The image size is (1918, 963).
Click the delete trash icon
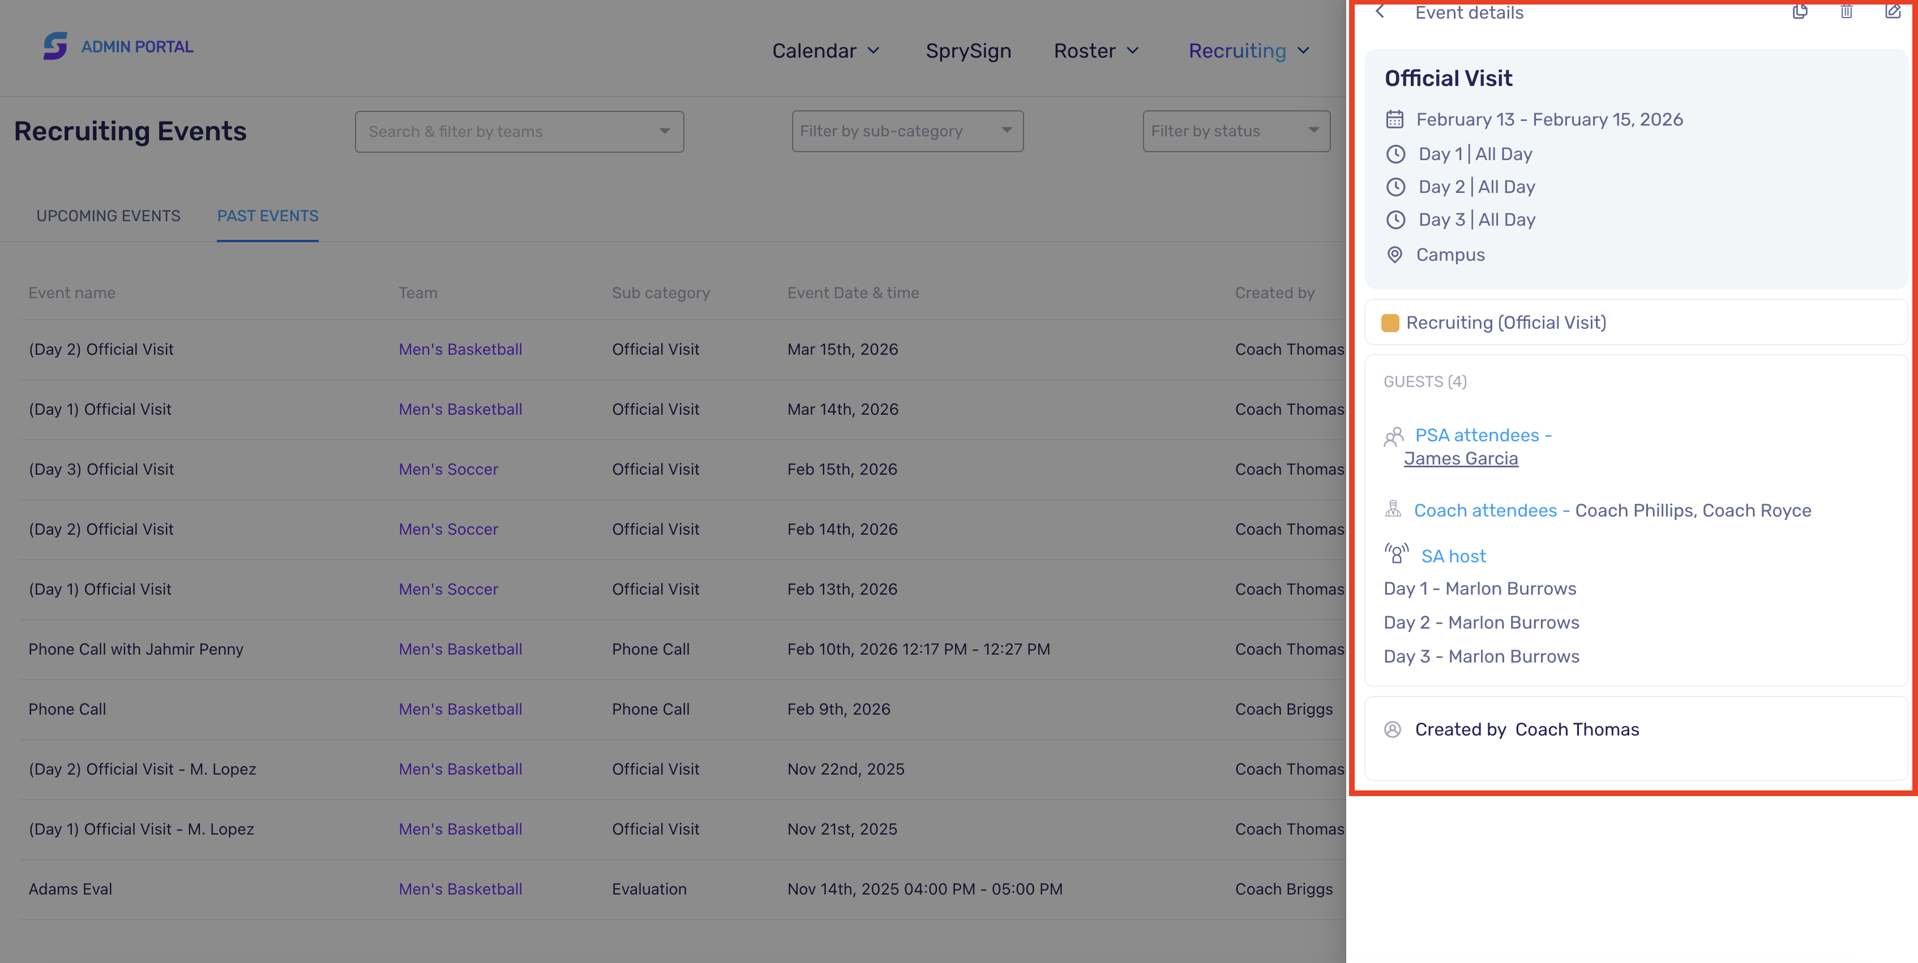[1847, 11]
